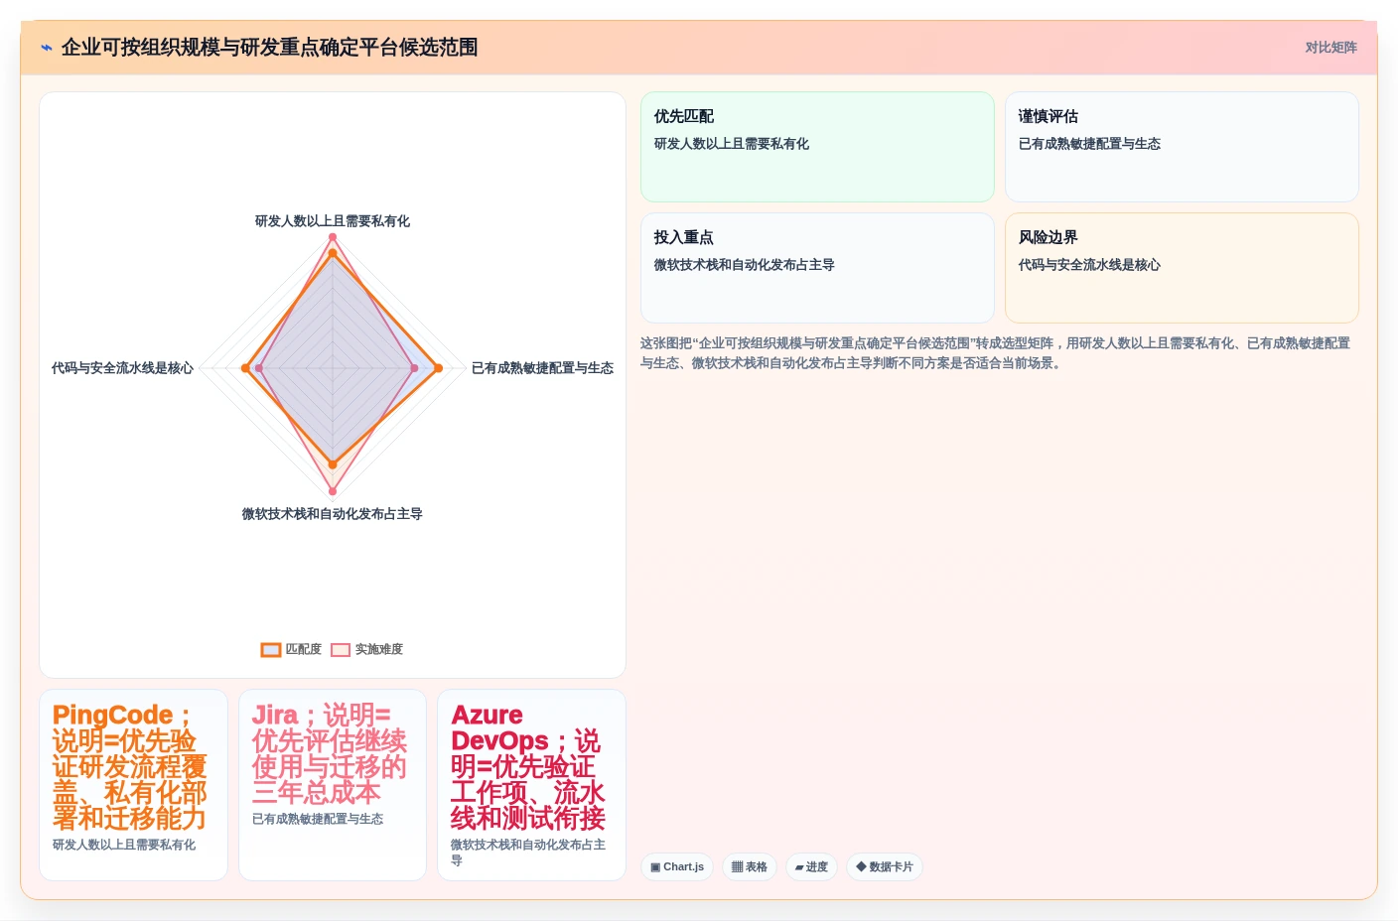Select the Chart.js tag
Viewport: 1398px width, 921px height.
point(677,866)
